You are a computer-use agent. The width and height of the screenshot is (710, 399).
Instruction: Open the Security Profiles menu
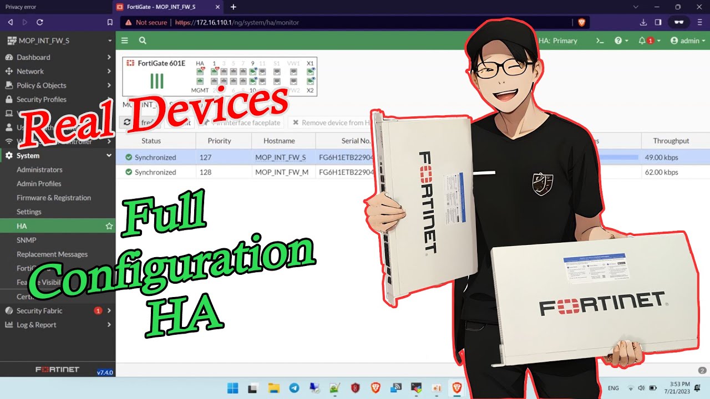[x=41, y=99]
